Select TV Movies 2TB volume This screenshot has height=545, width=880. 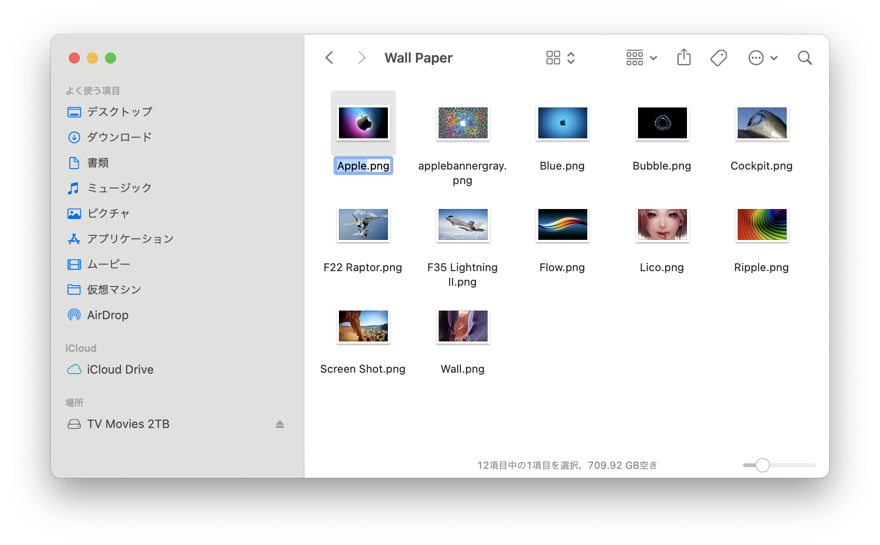[x=128, y=424]
